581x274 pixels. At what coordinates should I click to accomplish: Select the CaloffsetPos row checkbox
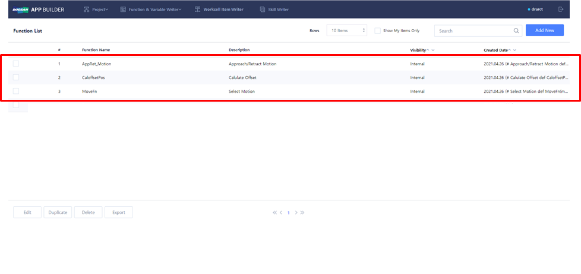click(16, 77)
